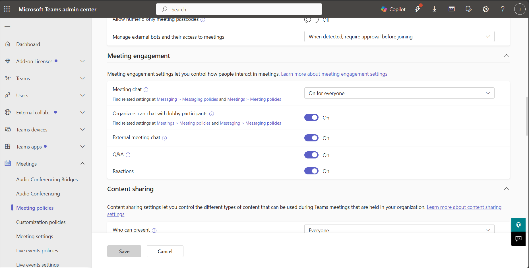The width and height of the screenshot is (529, 268).
Task: Collapse the navigation hamburger menu
Action: 8,27
